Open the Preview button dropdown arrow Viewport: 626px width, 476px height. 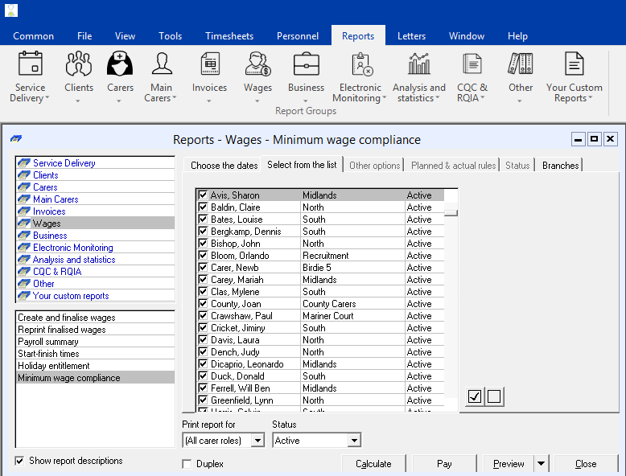(541, 464)
